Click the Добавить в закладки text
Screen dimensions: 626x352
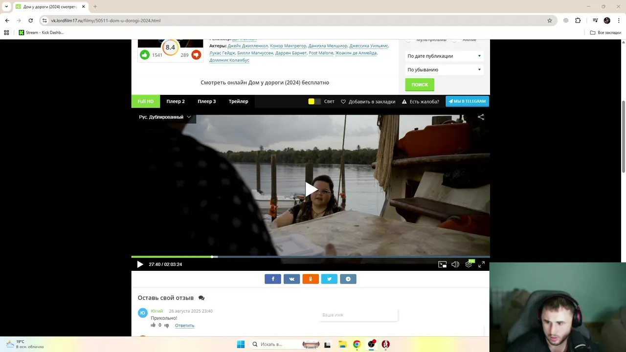pos(372,102)
